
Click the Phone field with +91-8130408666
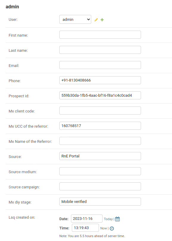tap(100, 80)
